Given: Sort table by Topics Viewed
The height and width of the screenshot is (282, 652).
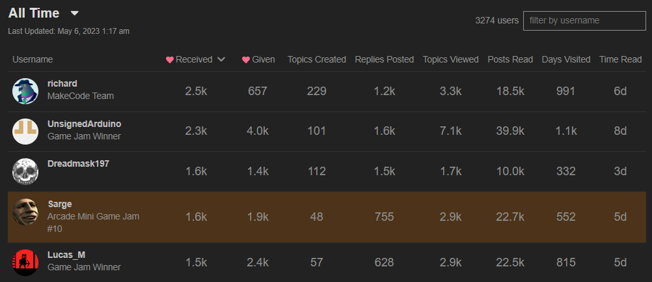Looking at the screenshot, I should point(450,59).
